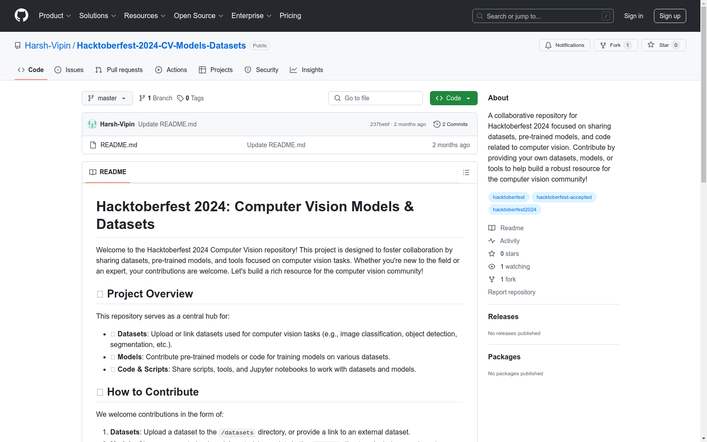Switch to the Security tab

coord(262,70)
